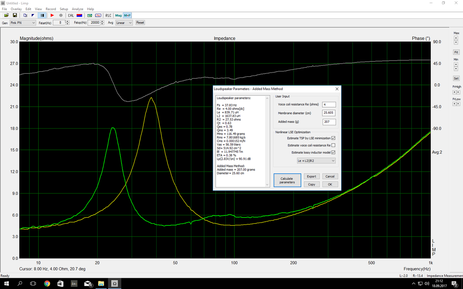Shift FrHigh right with its arrow button

458,92
